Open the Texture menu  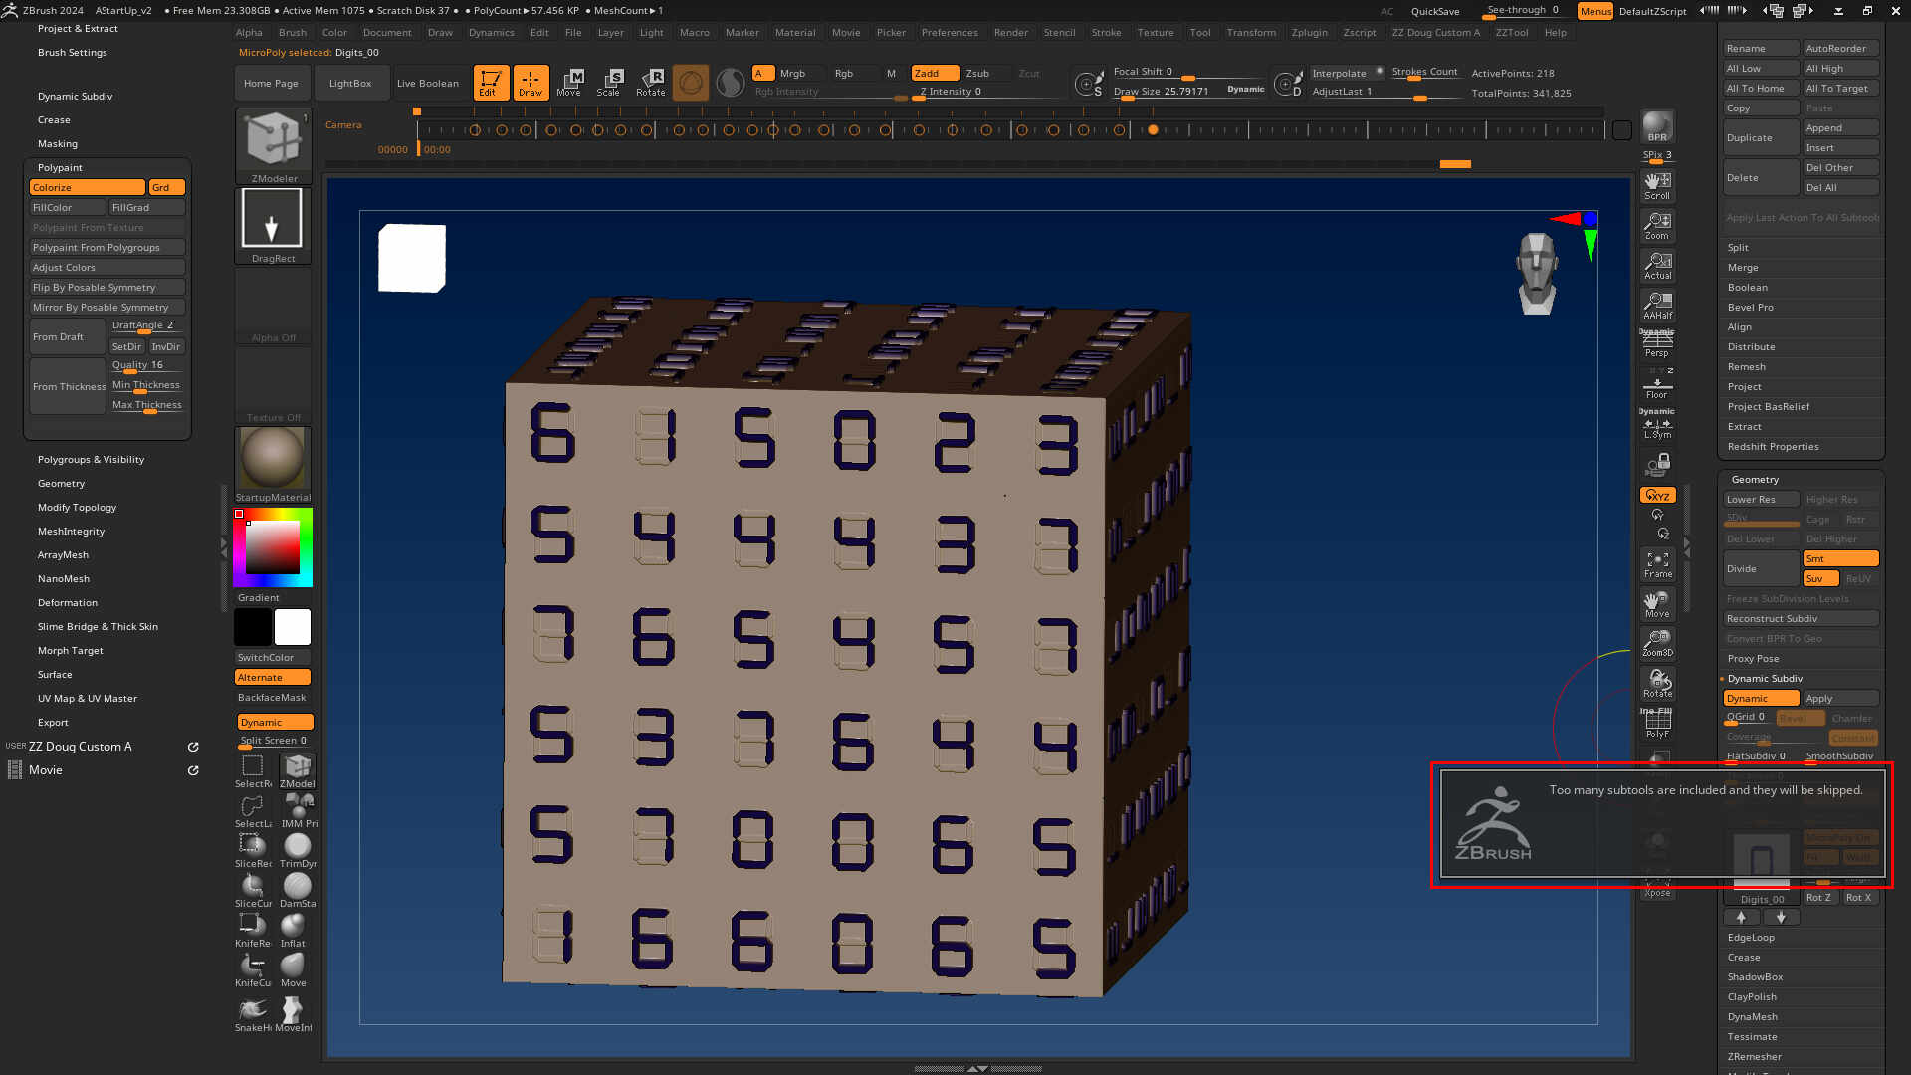(1155, 32)
